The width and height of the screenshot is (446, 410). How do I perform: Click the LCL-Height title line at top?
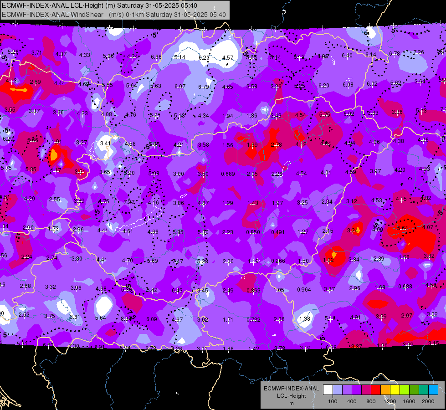tap(99, 5)
